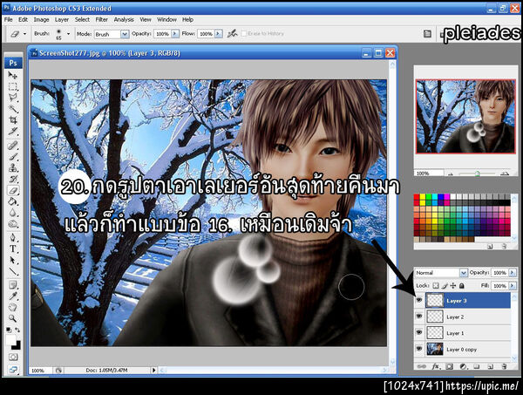The width and height of the screenshot is (523, 395).
Task: Hide Layer 1 visibility eye
Action: click(x=419, y=332)
